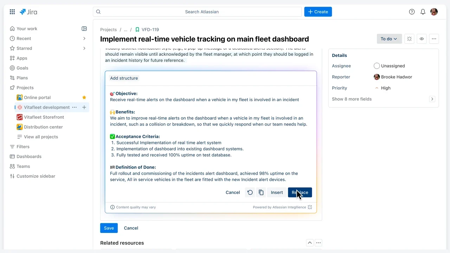
Task: Open Goals in sidebar
Action: point(22,68)
